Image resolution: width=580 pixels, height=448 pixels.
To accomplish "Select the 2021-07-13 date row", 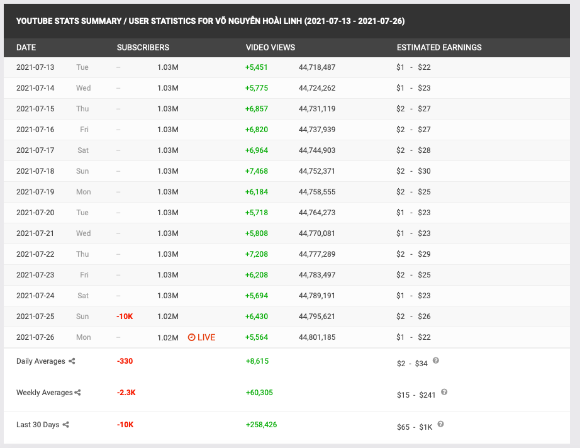I will (35, 67).
